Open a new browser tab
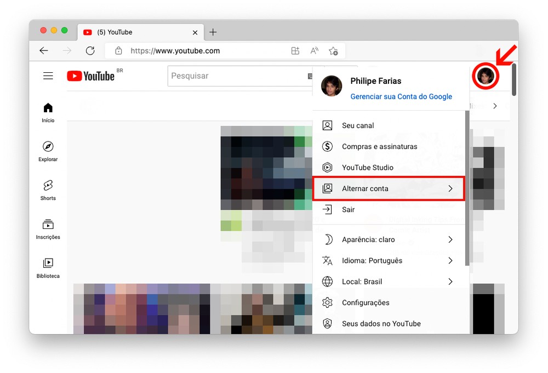548x373 pixels. click(213, 32)
